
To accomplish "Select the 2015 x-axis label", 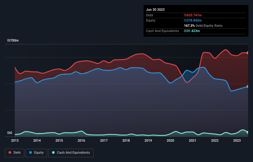I will coord(59,141).
